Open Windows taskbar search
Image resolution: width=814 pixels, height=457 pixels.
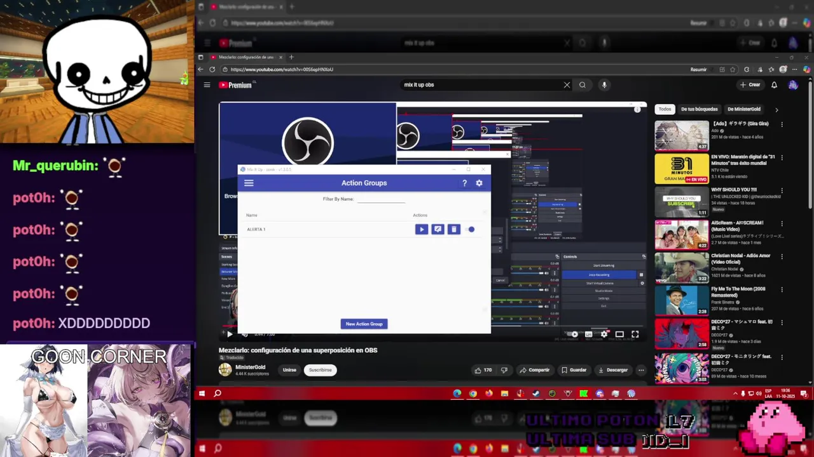click(x=217, y=394)
